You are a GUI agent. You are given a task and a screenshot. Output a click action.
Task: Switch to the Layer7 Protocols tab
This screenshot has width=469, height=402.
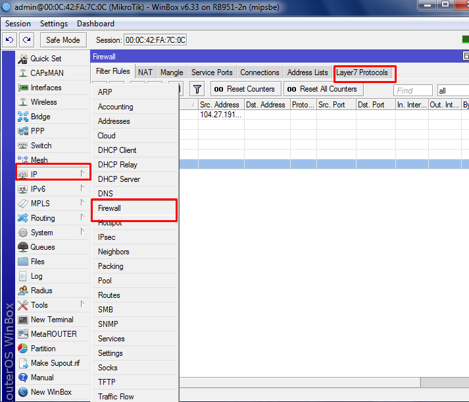362,72
